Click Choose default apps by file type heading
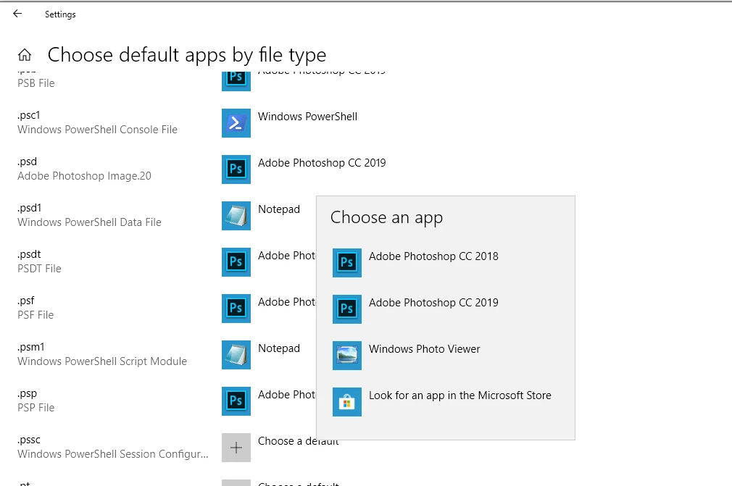Viewport: 732px width, 486px height. [x=187, y=55]
